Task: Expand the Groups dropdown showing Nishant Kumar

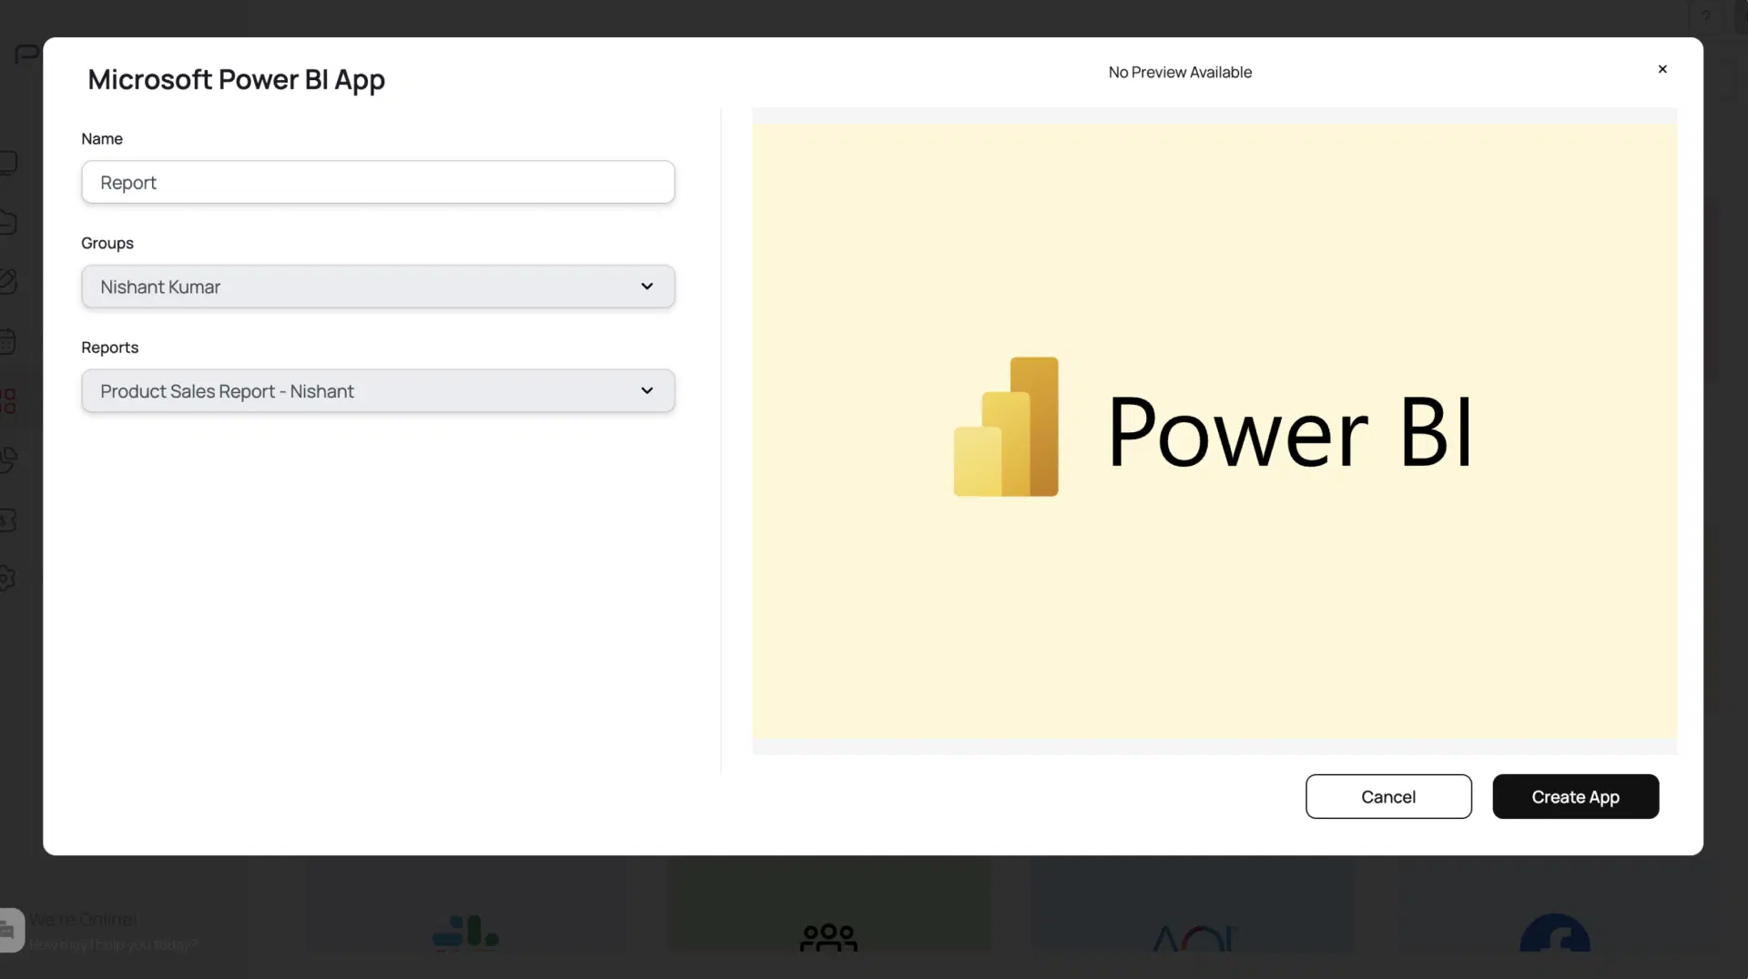Action: [378, 286]
